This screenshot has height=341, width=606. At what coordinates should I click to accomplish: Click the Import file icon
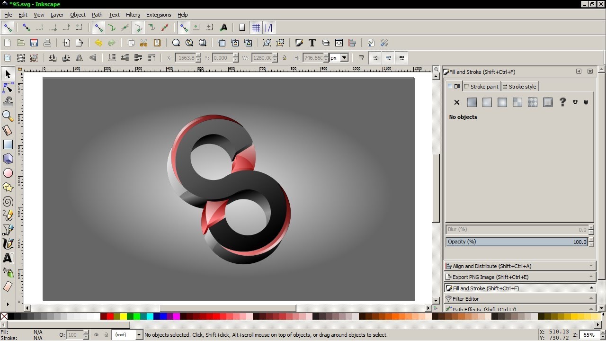[66, 43]
